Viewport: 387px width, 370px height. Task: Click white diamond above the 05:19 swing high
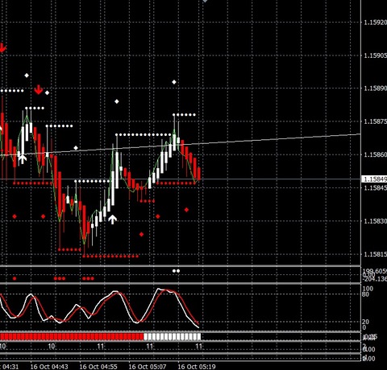coord(174,82)
